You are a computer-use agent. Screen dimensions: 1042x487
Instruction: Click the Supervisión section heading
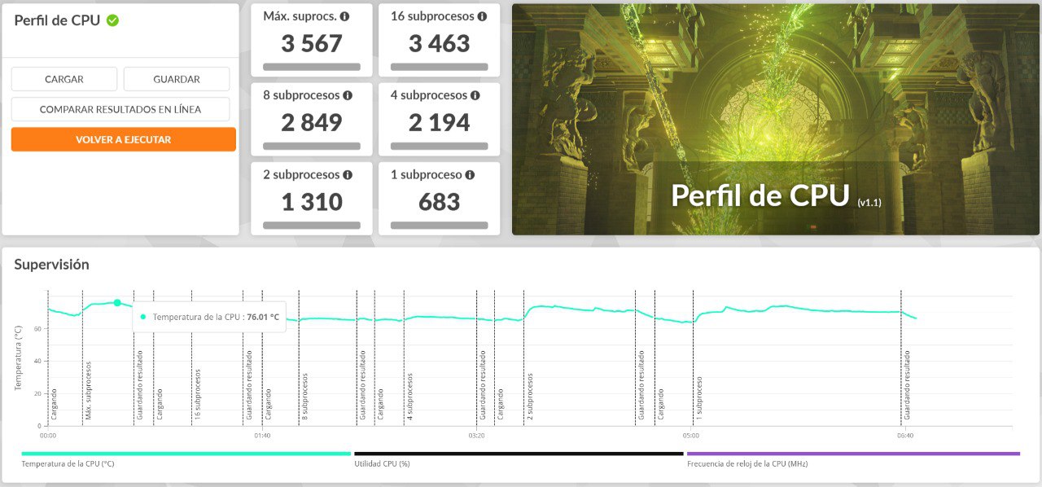(x=51, y=265)
